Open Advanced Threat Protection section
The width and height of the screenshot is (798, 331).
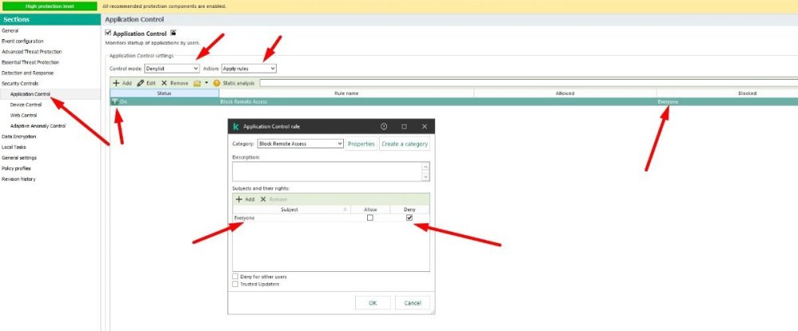pyautogui.click(x=32, y=52)
